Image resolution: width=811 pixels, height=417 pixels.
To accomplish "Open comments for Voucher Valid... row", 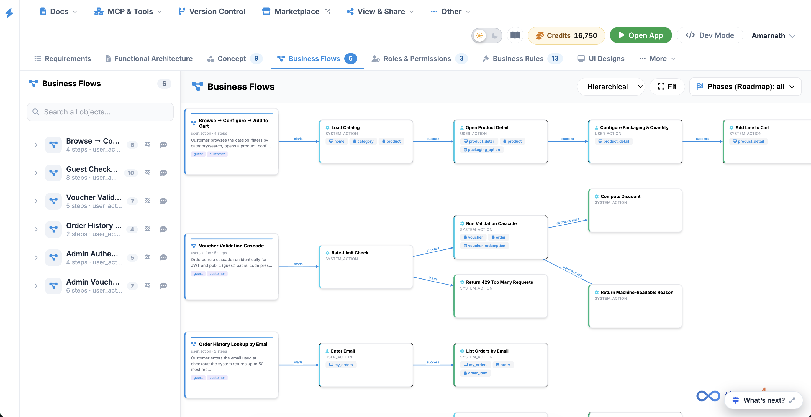I will [163, 201].
